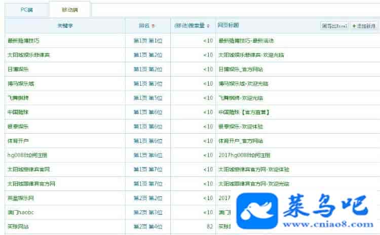
Task: Click the 添加新词 button
Action: pyautogui.click(x=363, y=26)
